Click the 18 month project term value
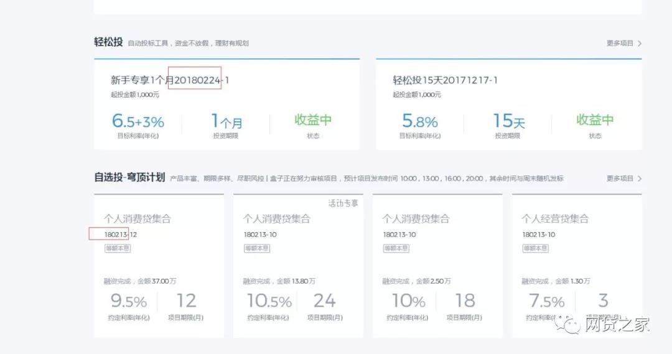Screen dimensions: 672x354 [465, 300]
